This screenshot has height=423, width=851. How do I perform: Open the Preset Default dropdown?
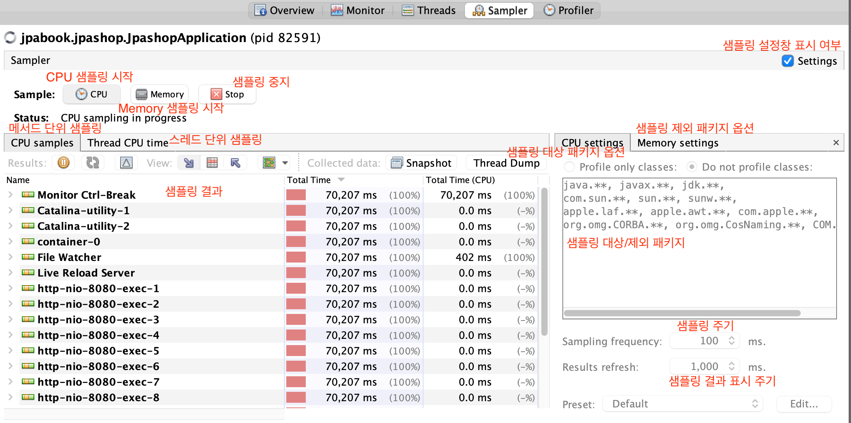(x=683, y=404)
